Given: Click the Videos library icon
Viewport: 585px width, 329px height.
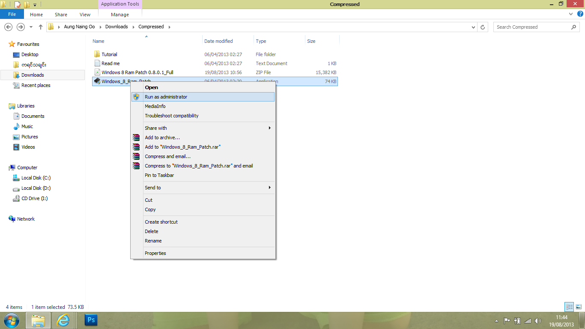Looking at the screenshot, I should [x=16, y=147].
